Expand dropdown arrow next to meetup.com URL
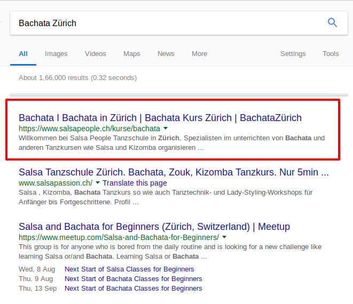Viewport: 353px width, 304px height. coord(224,237)
